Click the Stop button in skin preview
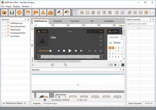 (64, 51)
